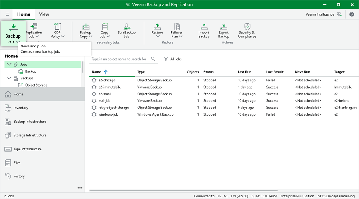Click the search magnifier icon
The height and width of the screenshot is (199, 359).
[x=153, y=59]
